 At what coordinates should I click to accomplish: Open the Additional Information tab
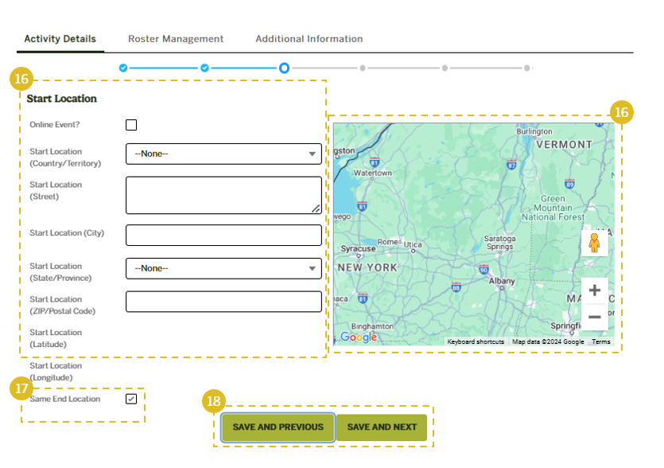click(309, 39)
